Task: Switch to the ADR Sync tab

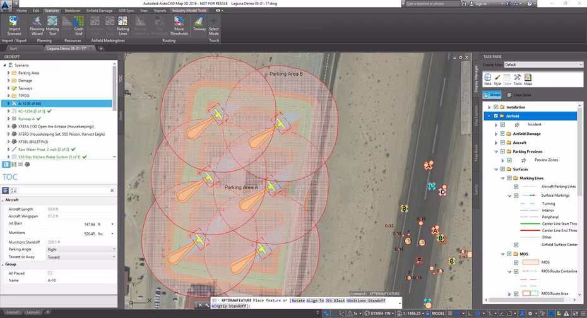Action: click(126, 11)
